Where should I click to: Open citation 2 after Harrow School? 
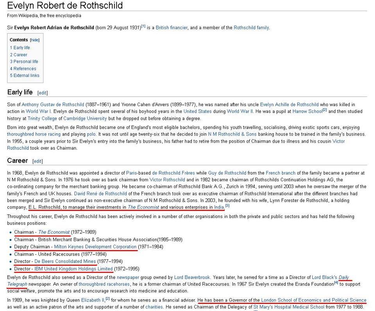(325, 110)
